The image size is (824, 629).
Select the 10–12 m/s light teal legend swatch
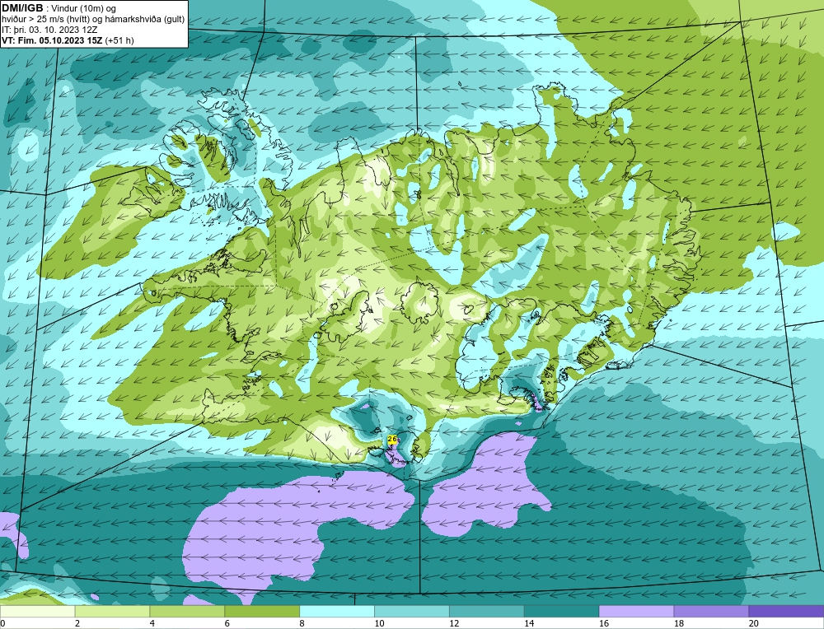412,612
